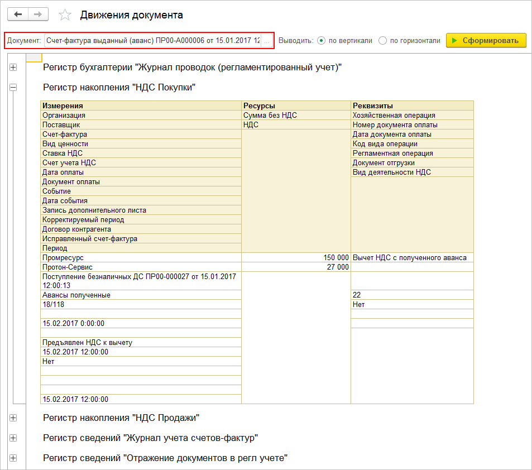The width and height of the screenshot is (532, 470).
Task: Select the 150 000 amount cell
Action: click(x=296, y=257)
